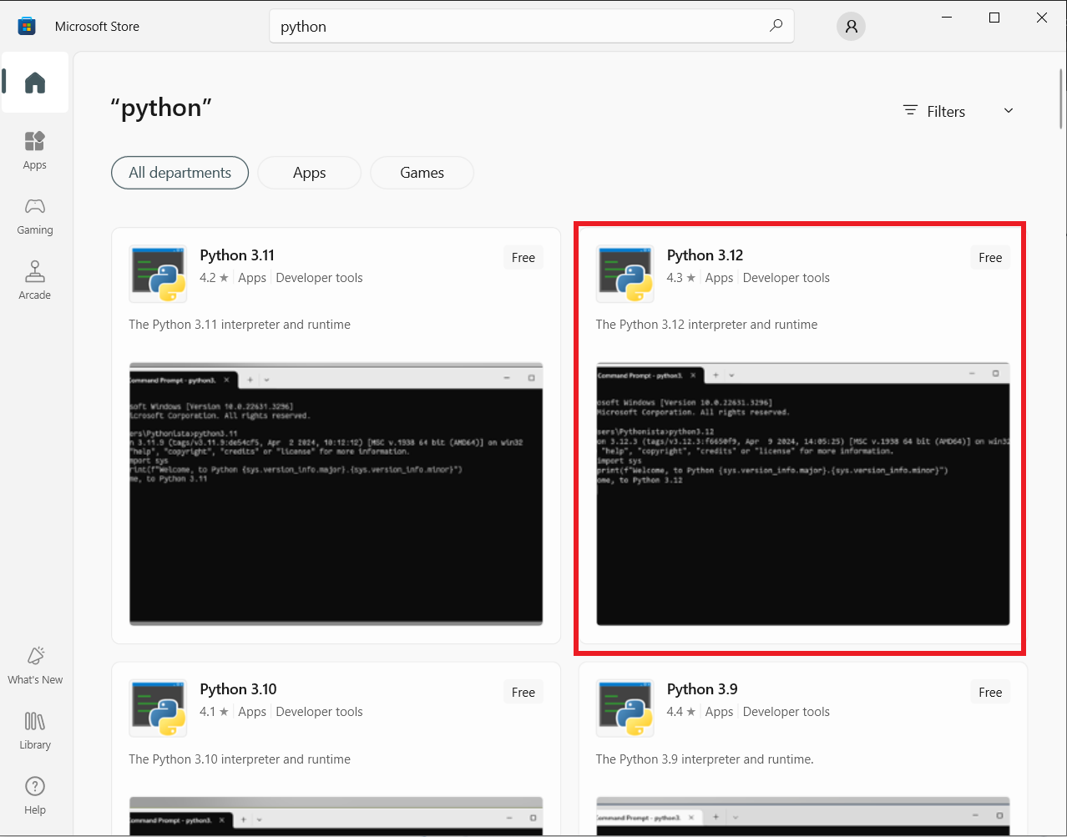The width and height of the screenshot is (1067, 837).
Task: Open the Gaming section
Action: (34, 215)
